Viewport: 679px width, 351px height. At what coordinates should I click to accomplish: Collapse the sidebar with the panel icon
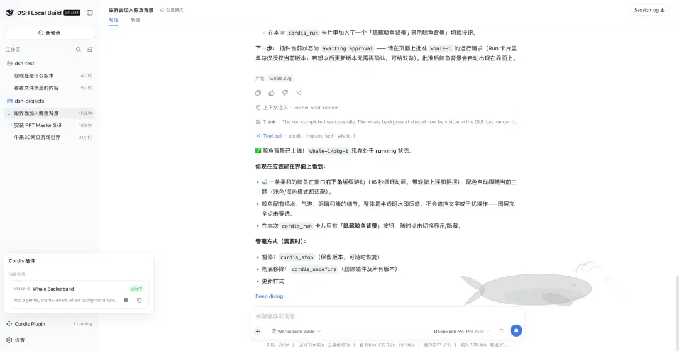[90, 13]
